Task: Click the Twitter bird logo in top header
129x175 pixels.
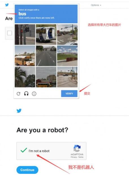Action: pyautogui.click(x=7, y=5)
